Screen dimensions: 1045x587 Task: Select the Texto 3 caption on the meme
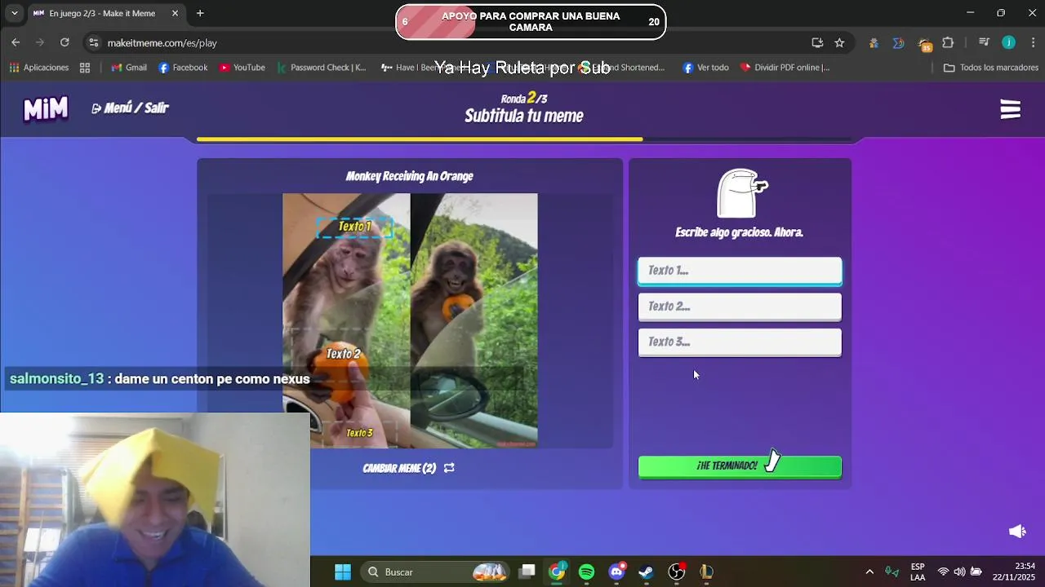(359, 433)
